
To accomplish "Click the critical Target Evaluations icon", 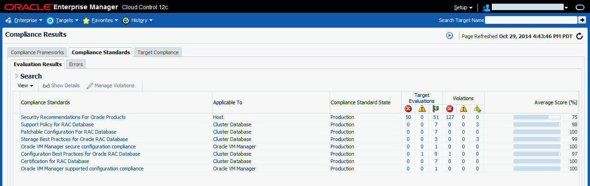I will click(408, 109).
